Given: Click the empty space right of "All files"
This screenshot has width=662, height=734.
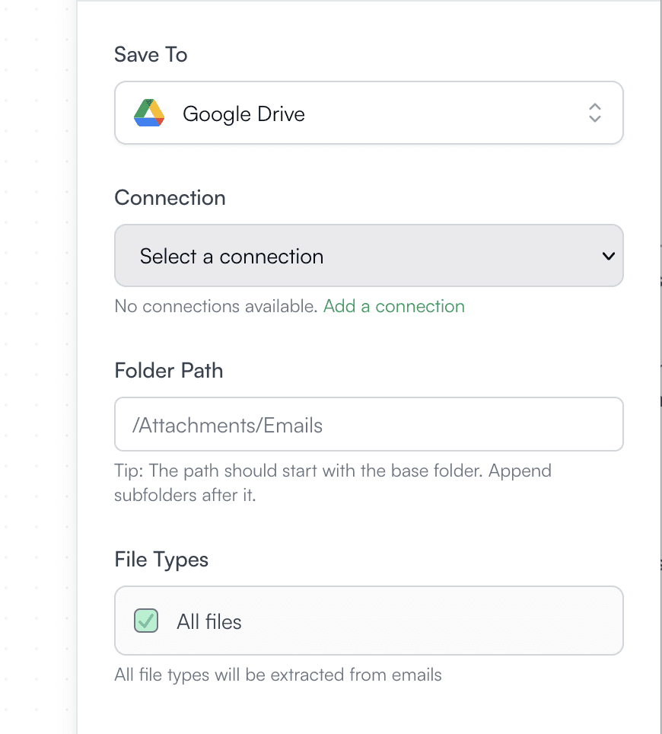Looking at the screenshot, I should 426,621.
